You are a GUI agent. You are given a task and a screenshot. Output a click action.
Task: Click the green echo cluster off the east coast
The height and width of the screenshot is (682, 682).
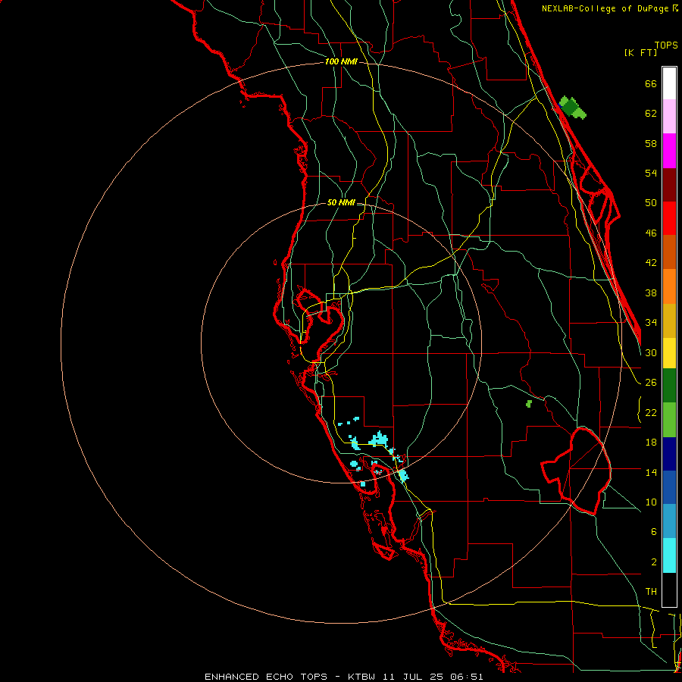click(x=572, y=108)
